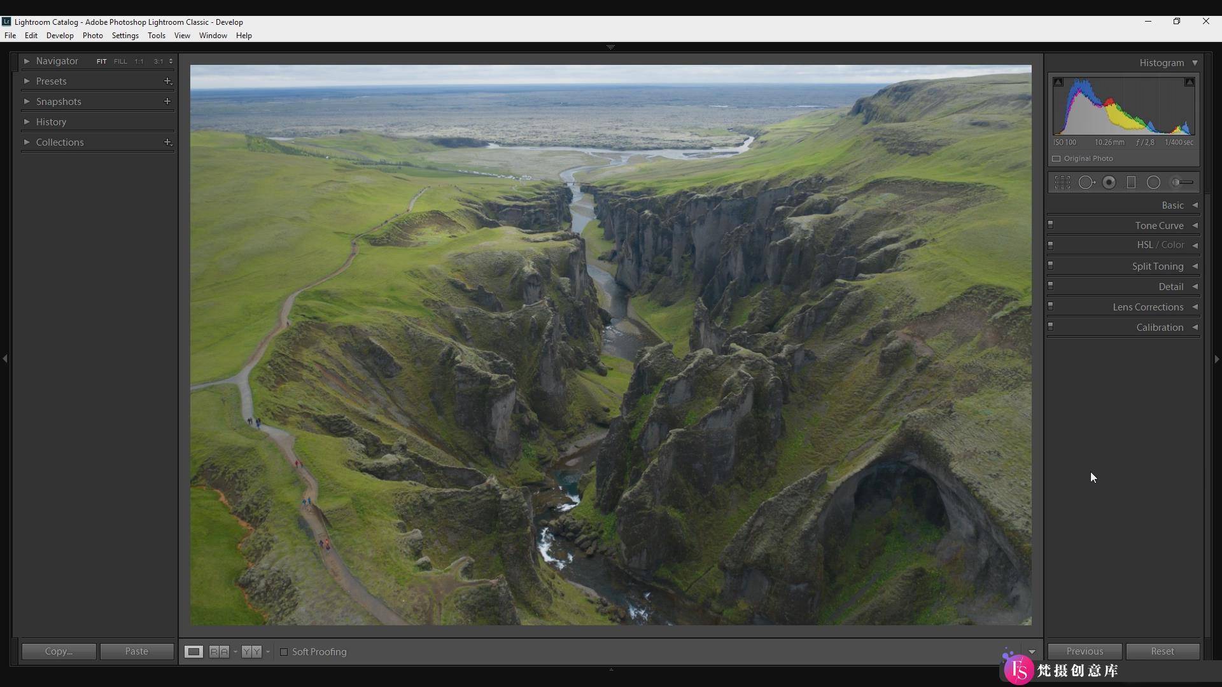Viewport: 1222px width, 687px height.
Task: Expand the Calibration panel
Action: point(1195,327)
